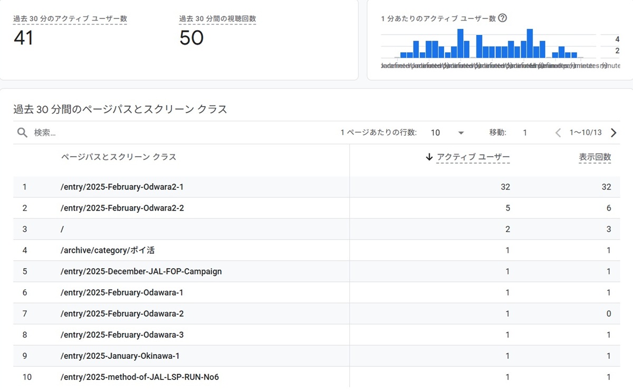This screenshot has height=390, width=633.
Task: Click 表示回数 value 0 in Odawara-2 row
Action: coord(609,313)
